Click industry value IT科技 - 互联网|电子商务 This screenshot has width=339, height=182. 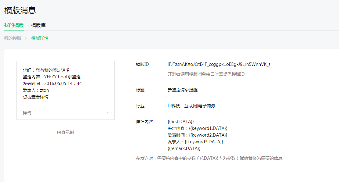tap(191, 106)
